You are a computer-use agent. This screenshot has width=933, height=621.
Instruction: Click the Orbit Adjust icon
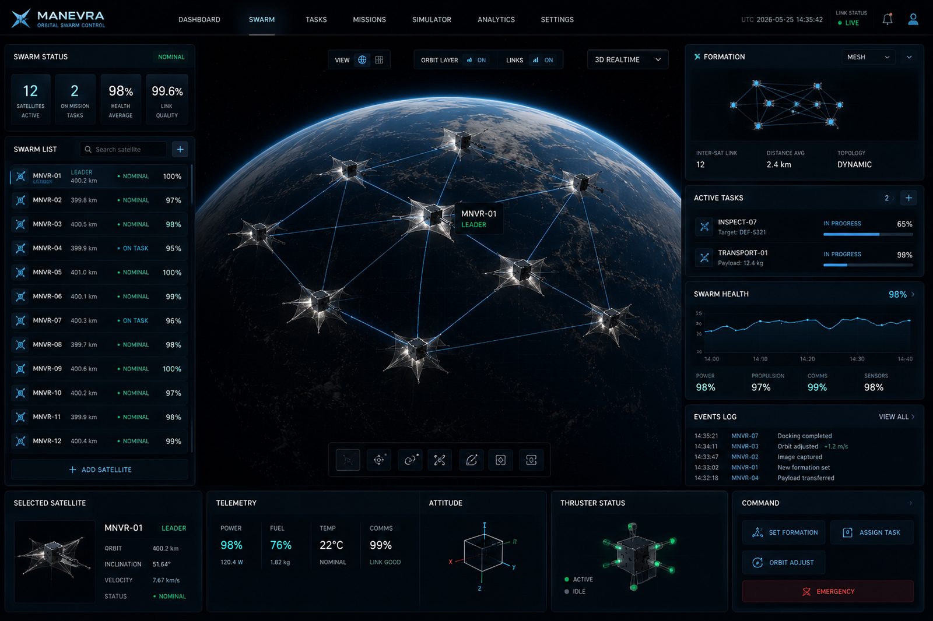pos(757,562)
